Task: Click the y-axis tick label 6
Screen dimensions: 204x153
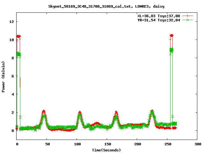Action: (13, 76)
